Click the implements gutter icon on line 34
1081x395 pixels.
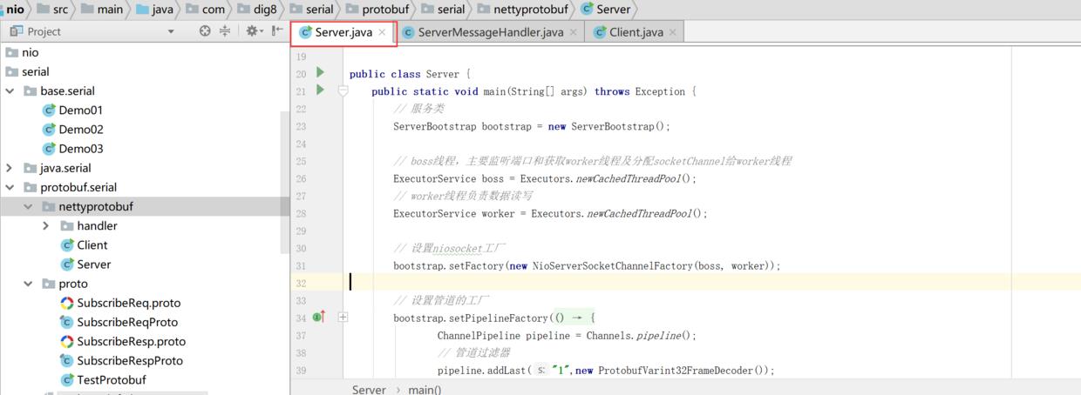[319, 318]
